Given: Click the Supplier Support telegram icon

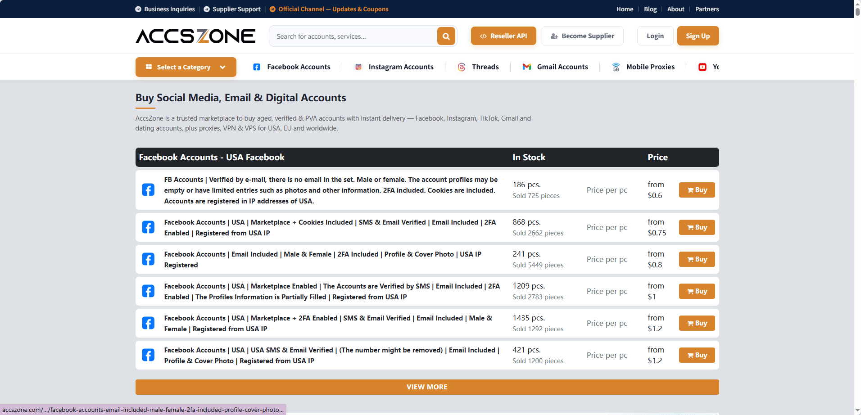Looking at the screenshot, I should coord(207,9).
